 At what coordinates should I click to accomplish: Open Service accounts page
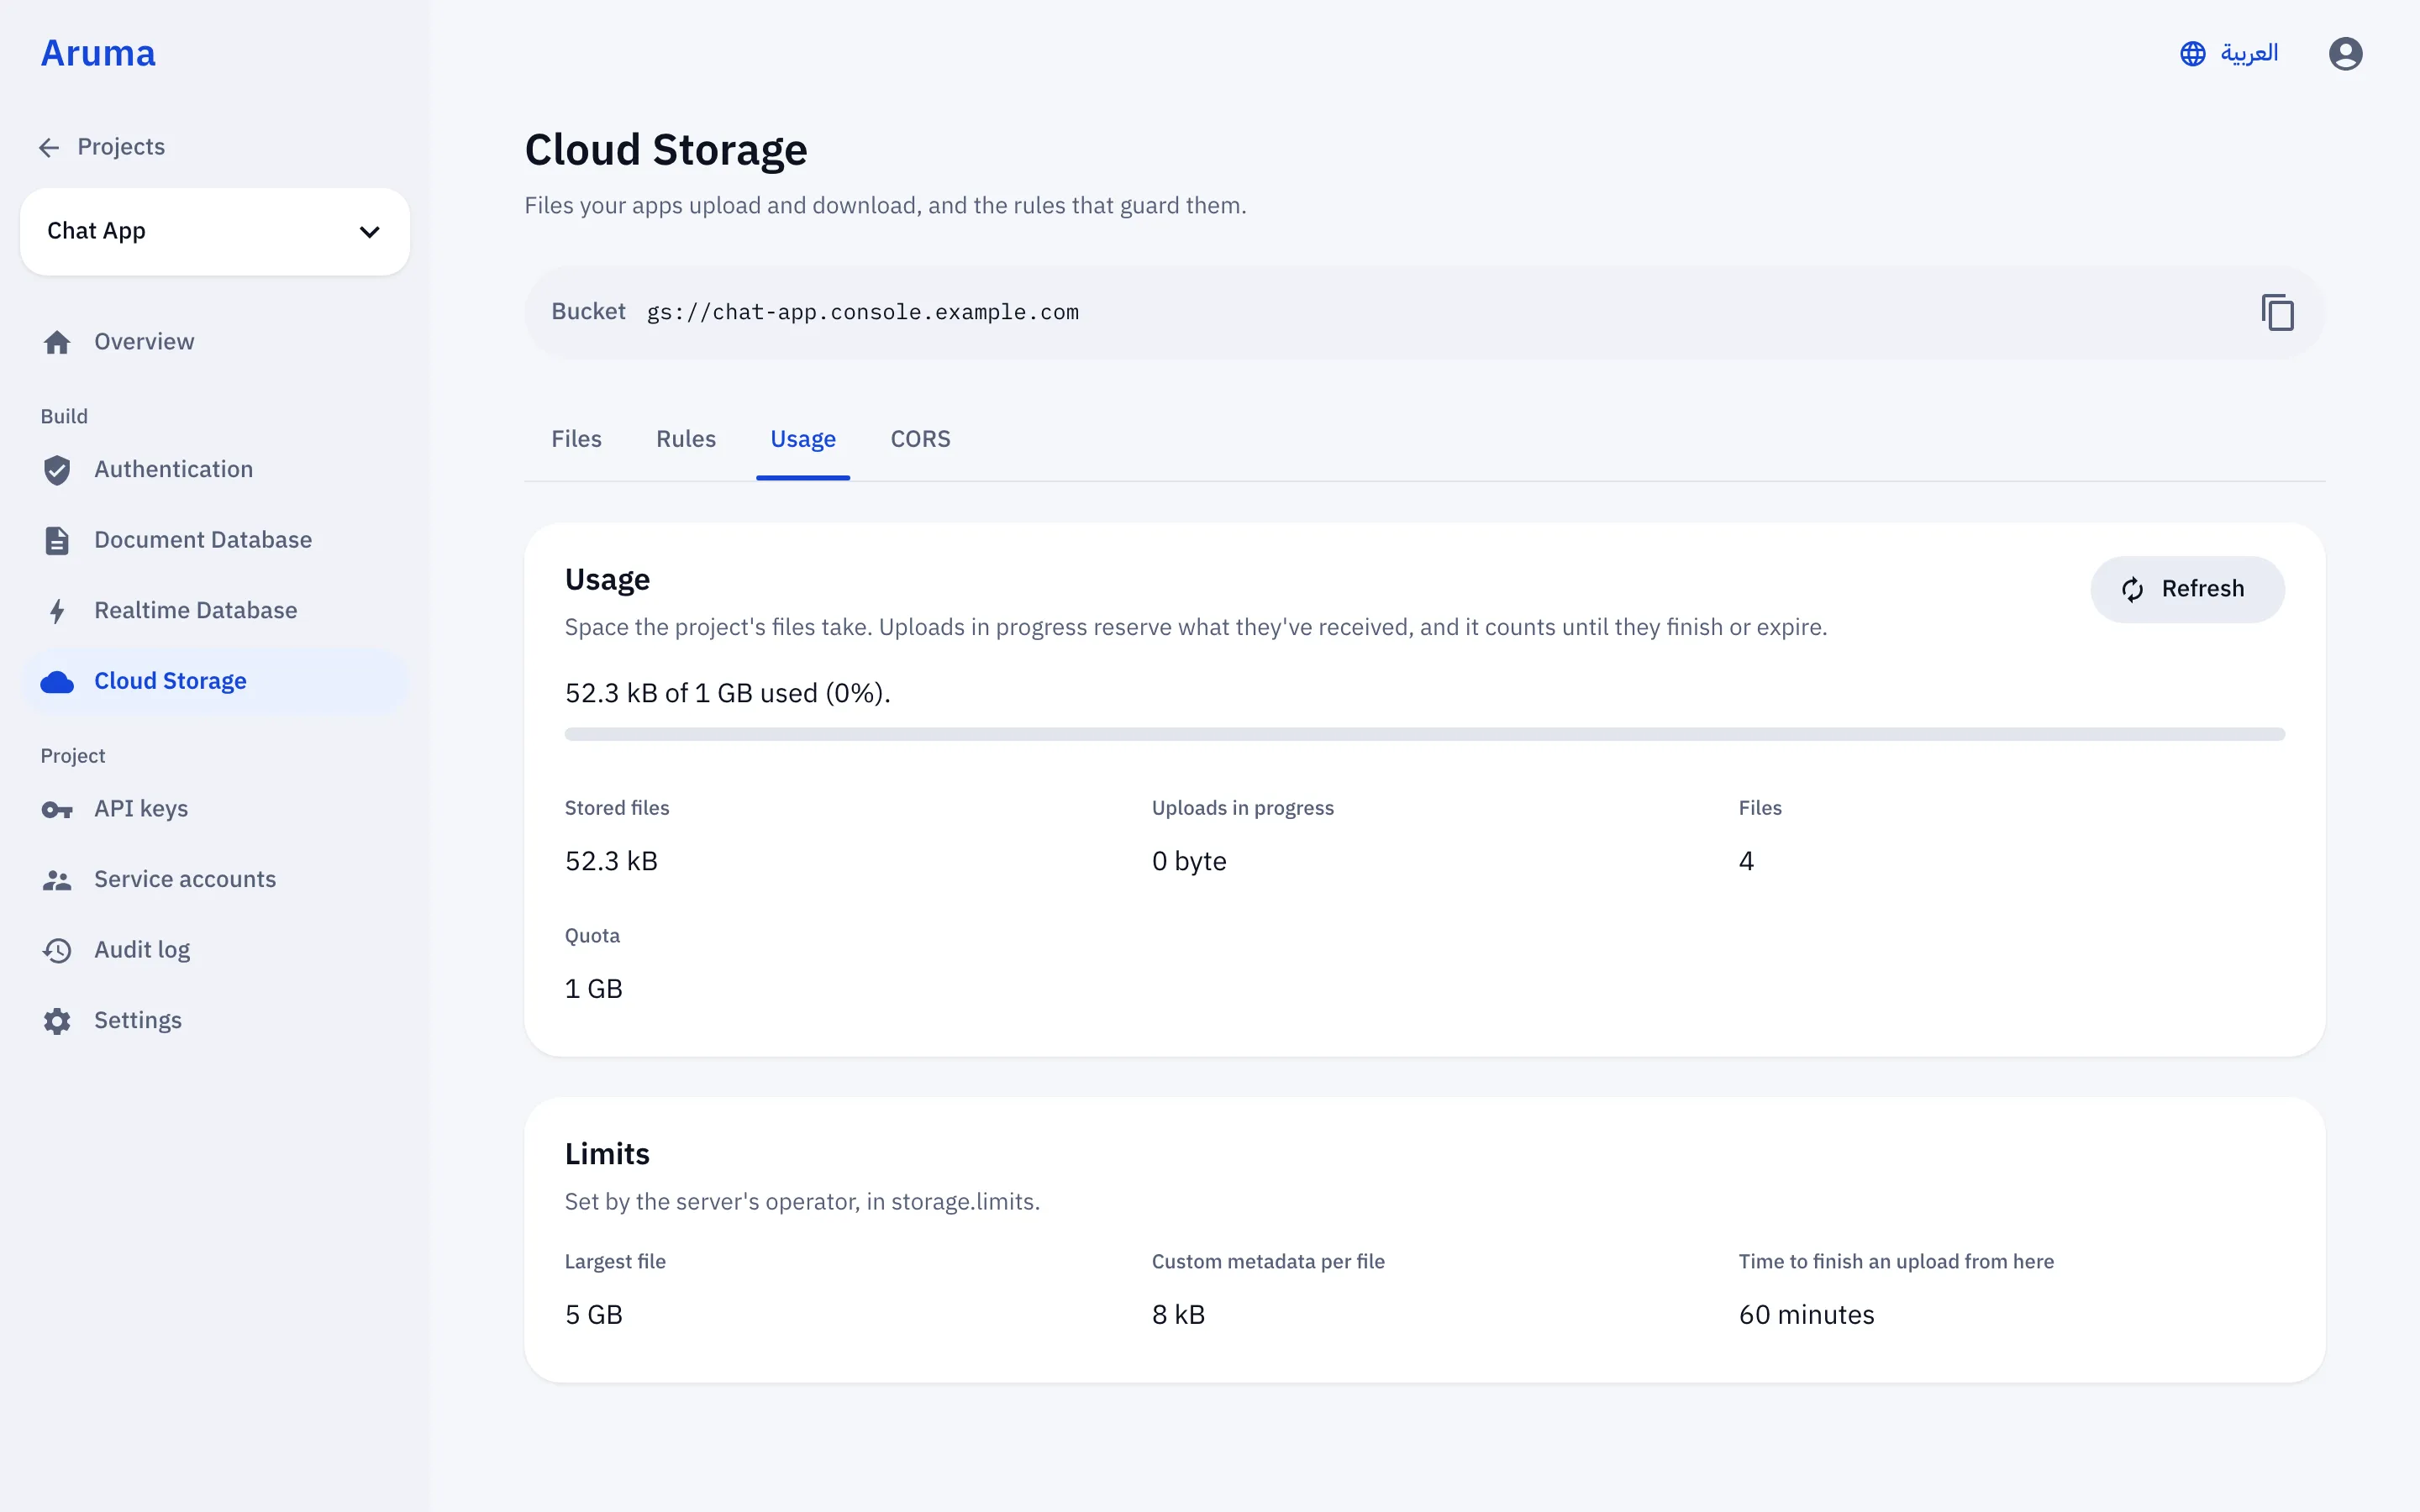214,879
